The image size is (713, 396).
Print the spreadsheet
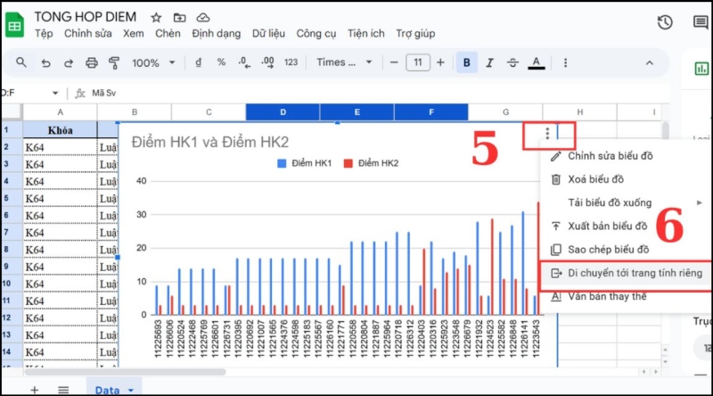pyautogui.click(x=92, y=62)
